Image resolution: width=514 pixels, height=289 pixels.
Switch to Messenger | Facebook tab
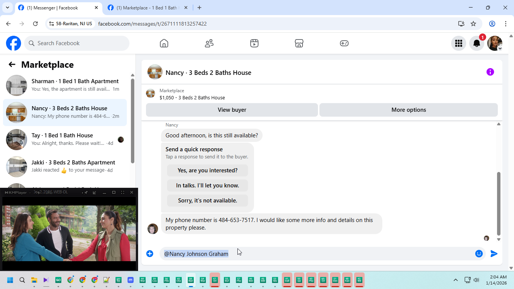click(59, 8)
